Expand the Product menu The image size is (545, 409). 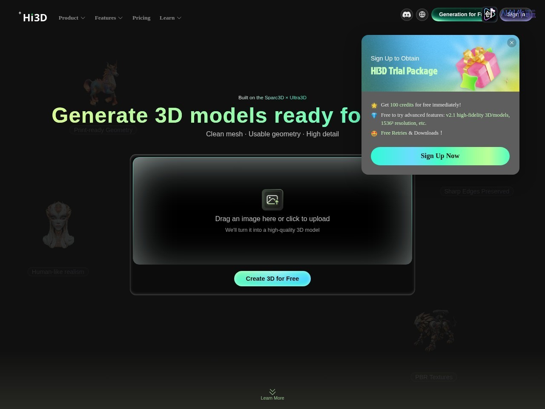[72, 18]
